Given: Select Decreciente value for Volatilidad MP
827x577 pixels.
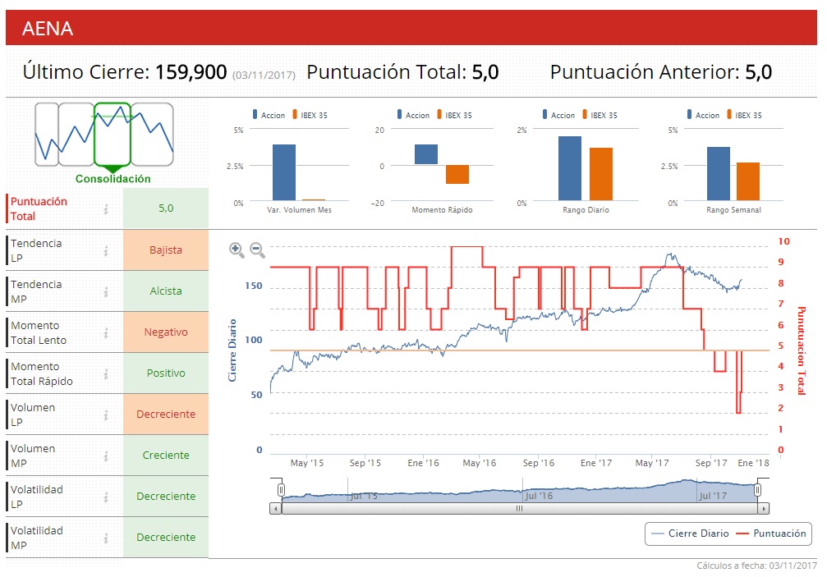Looking at the screenshot, I should tap(166, 538).
